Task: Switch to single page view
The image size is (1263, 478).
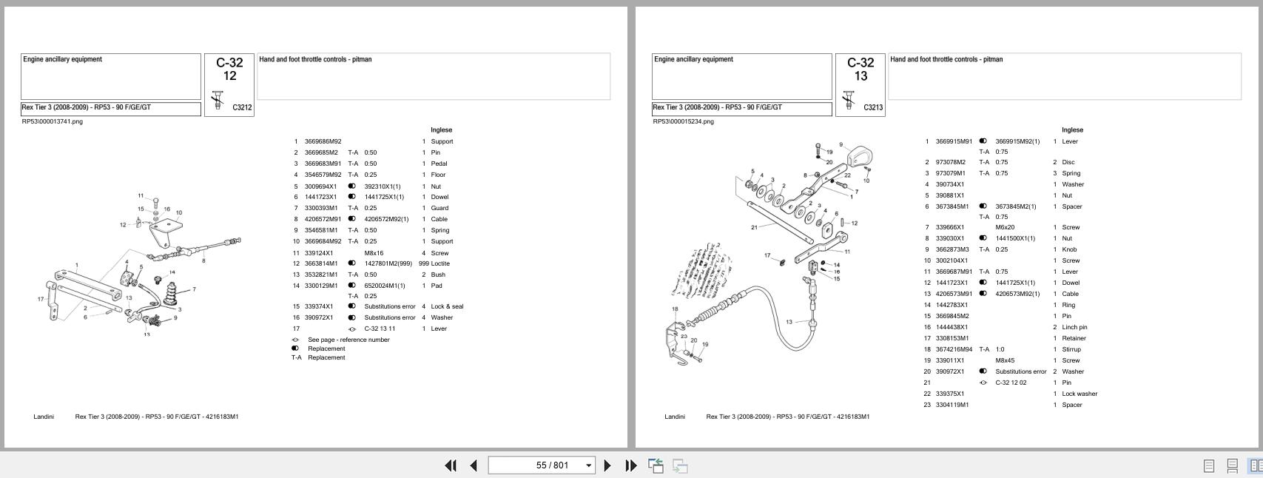Action: (1209, 465)
